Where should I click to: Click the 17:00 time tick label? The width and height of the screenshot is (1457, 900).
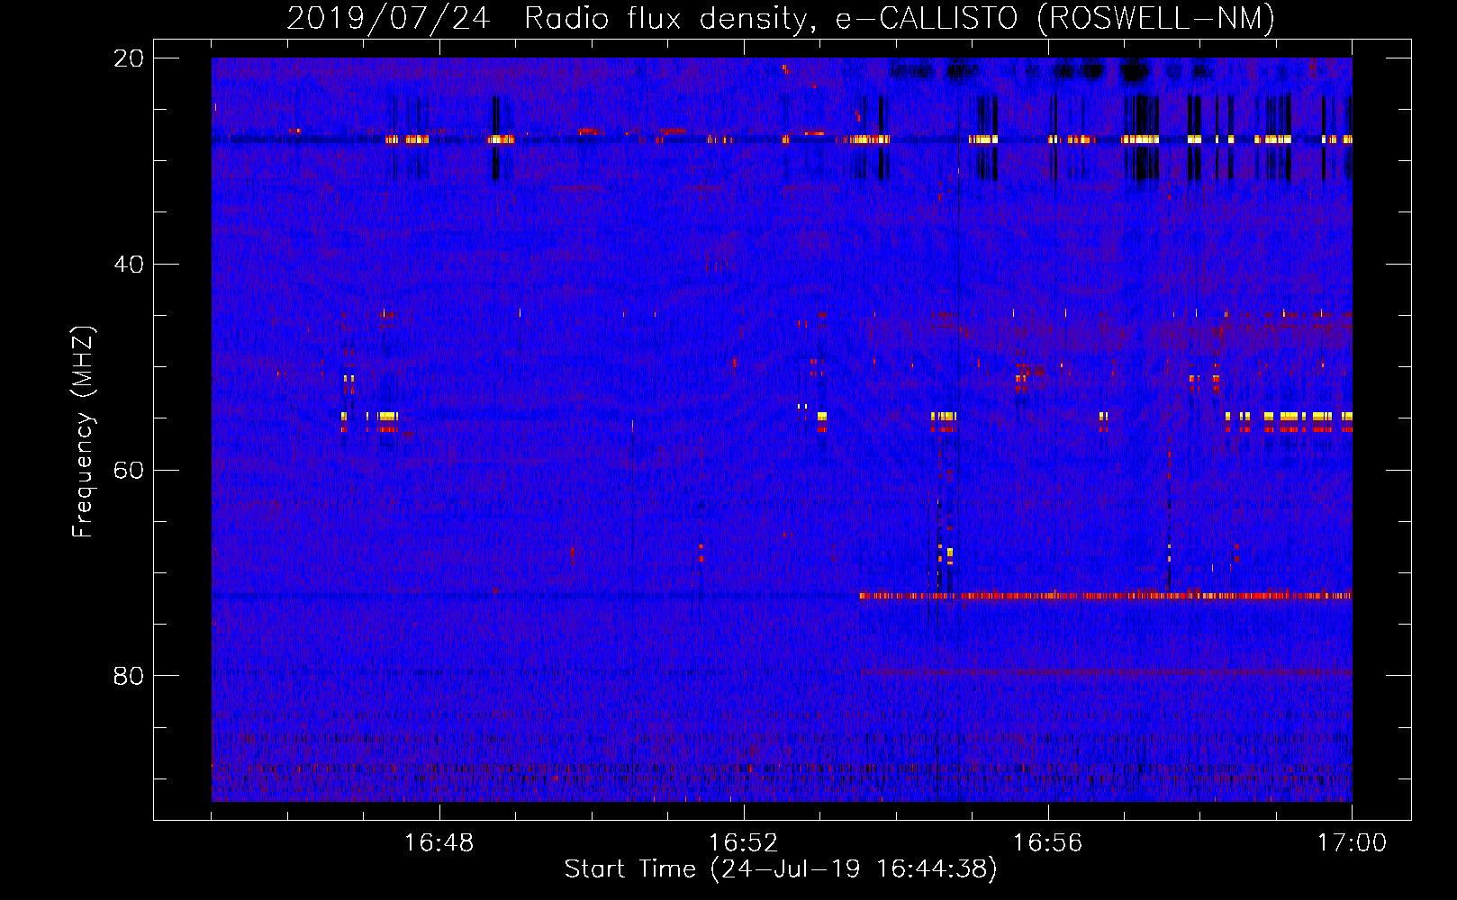[1352, 843]
